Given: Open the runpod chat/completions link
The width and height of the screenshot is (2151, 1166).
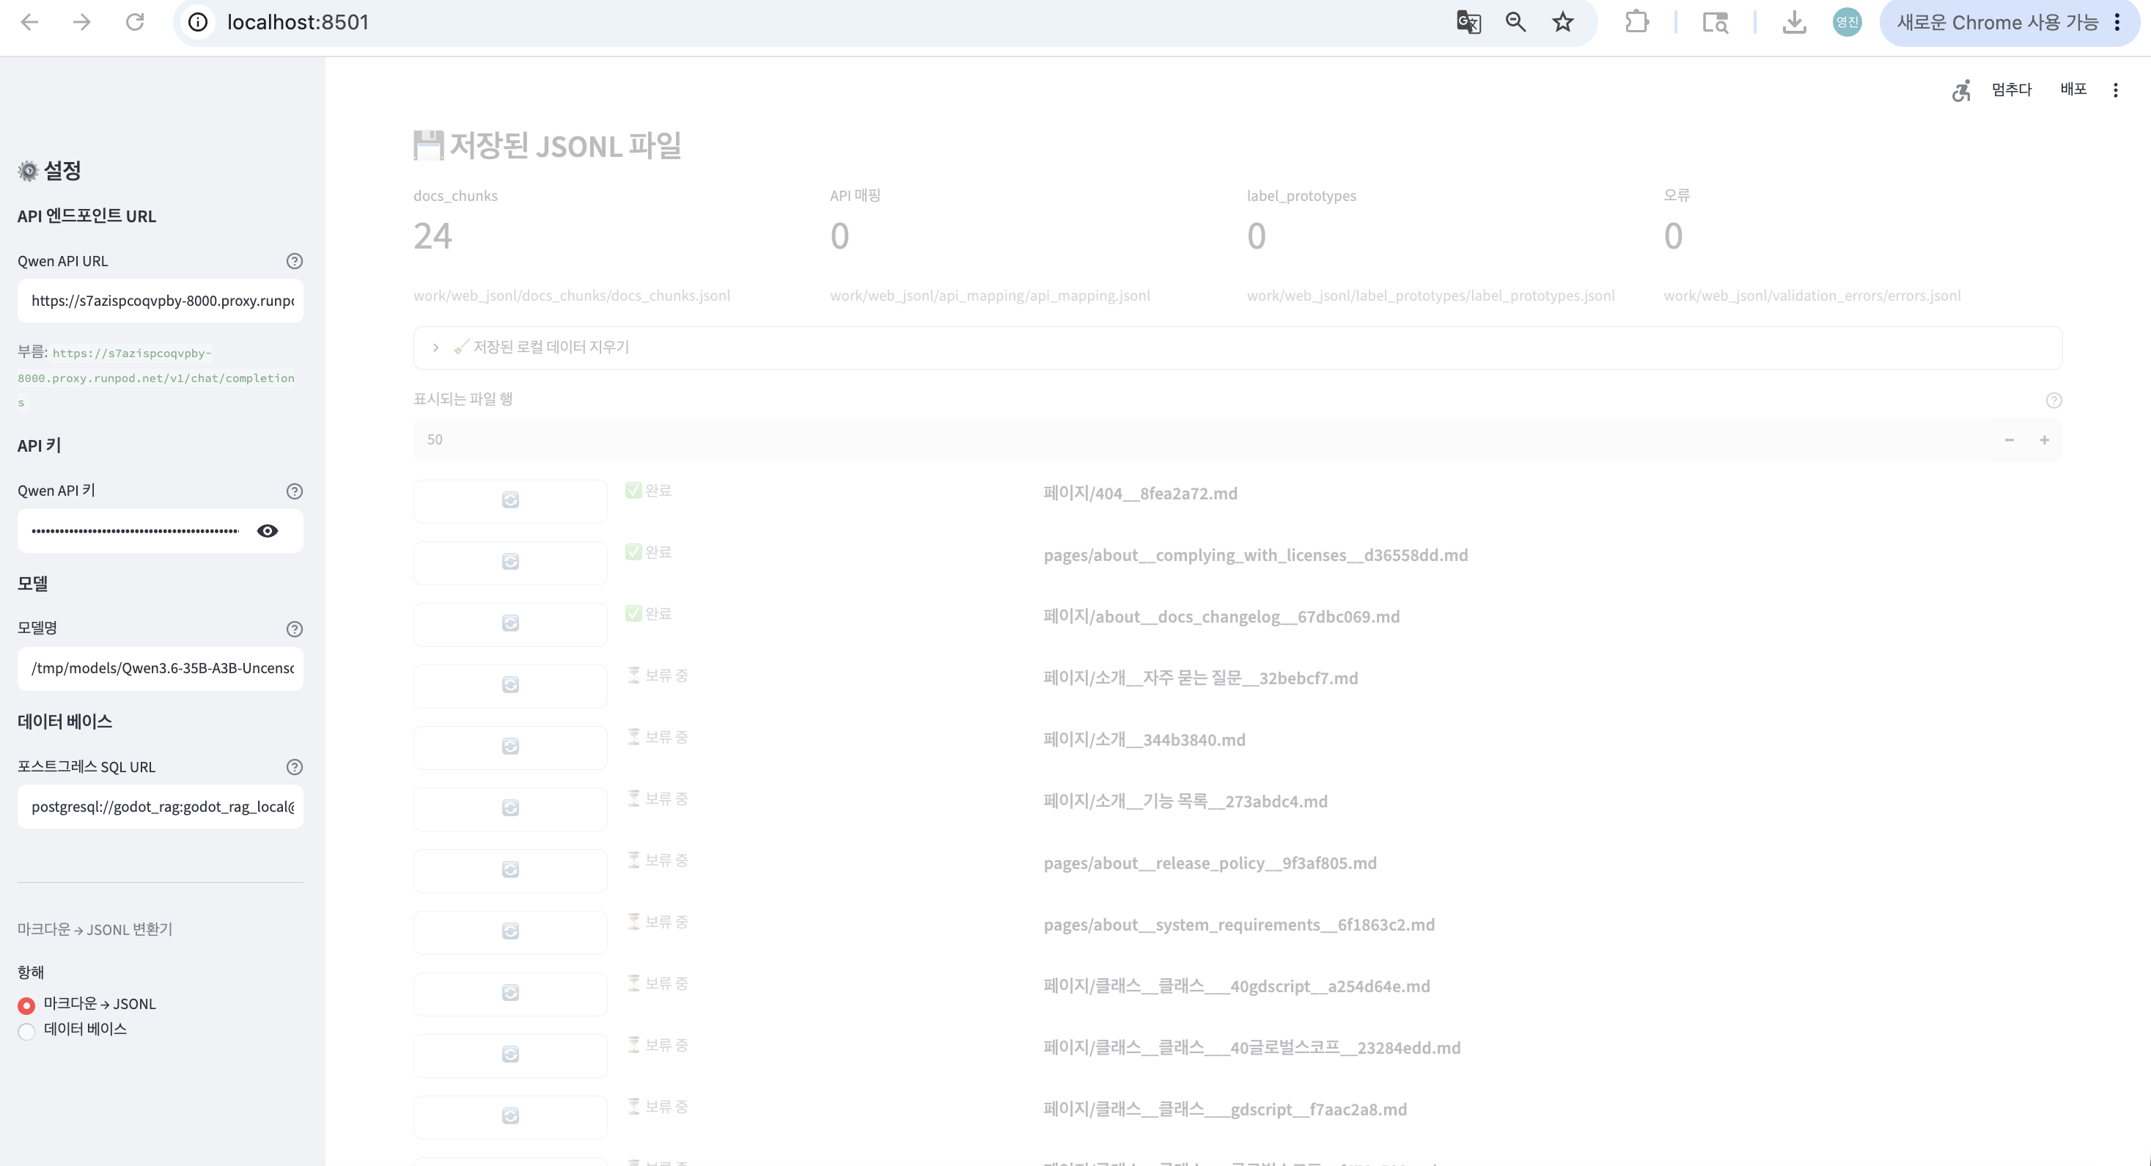Looking at the screenshot, I should (156, 378).
